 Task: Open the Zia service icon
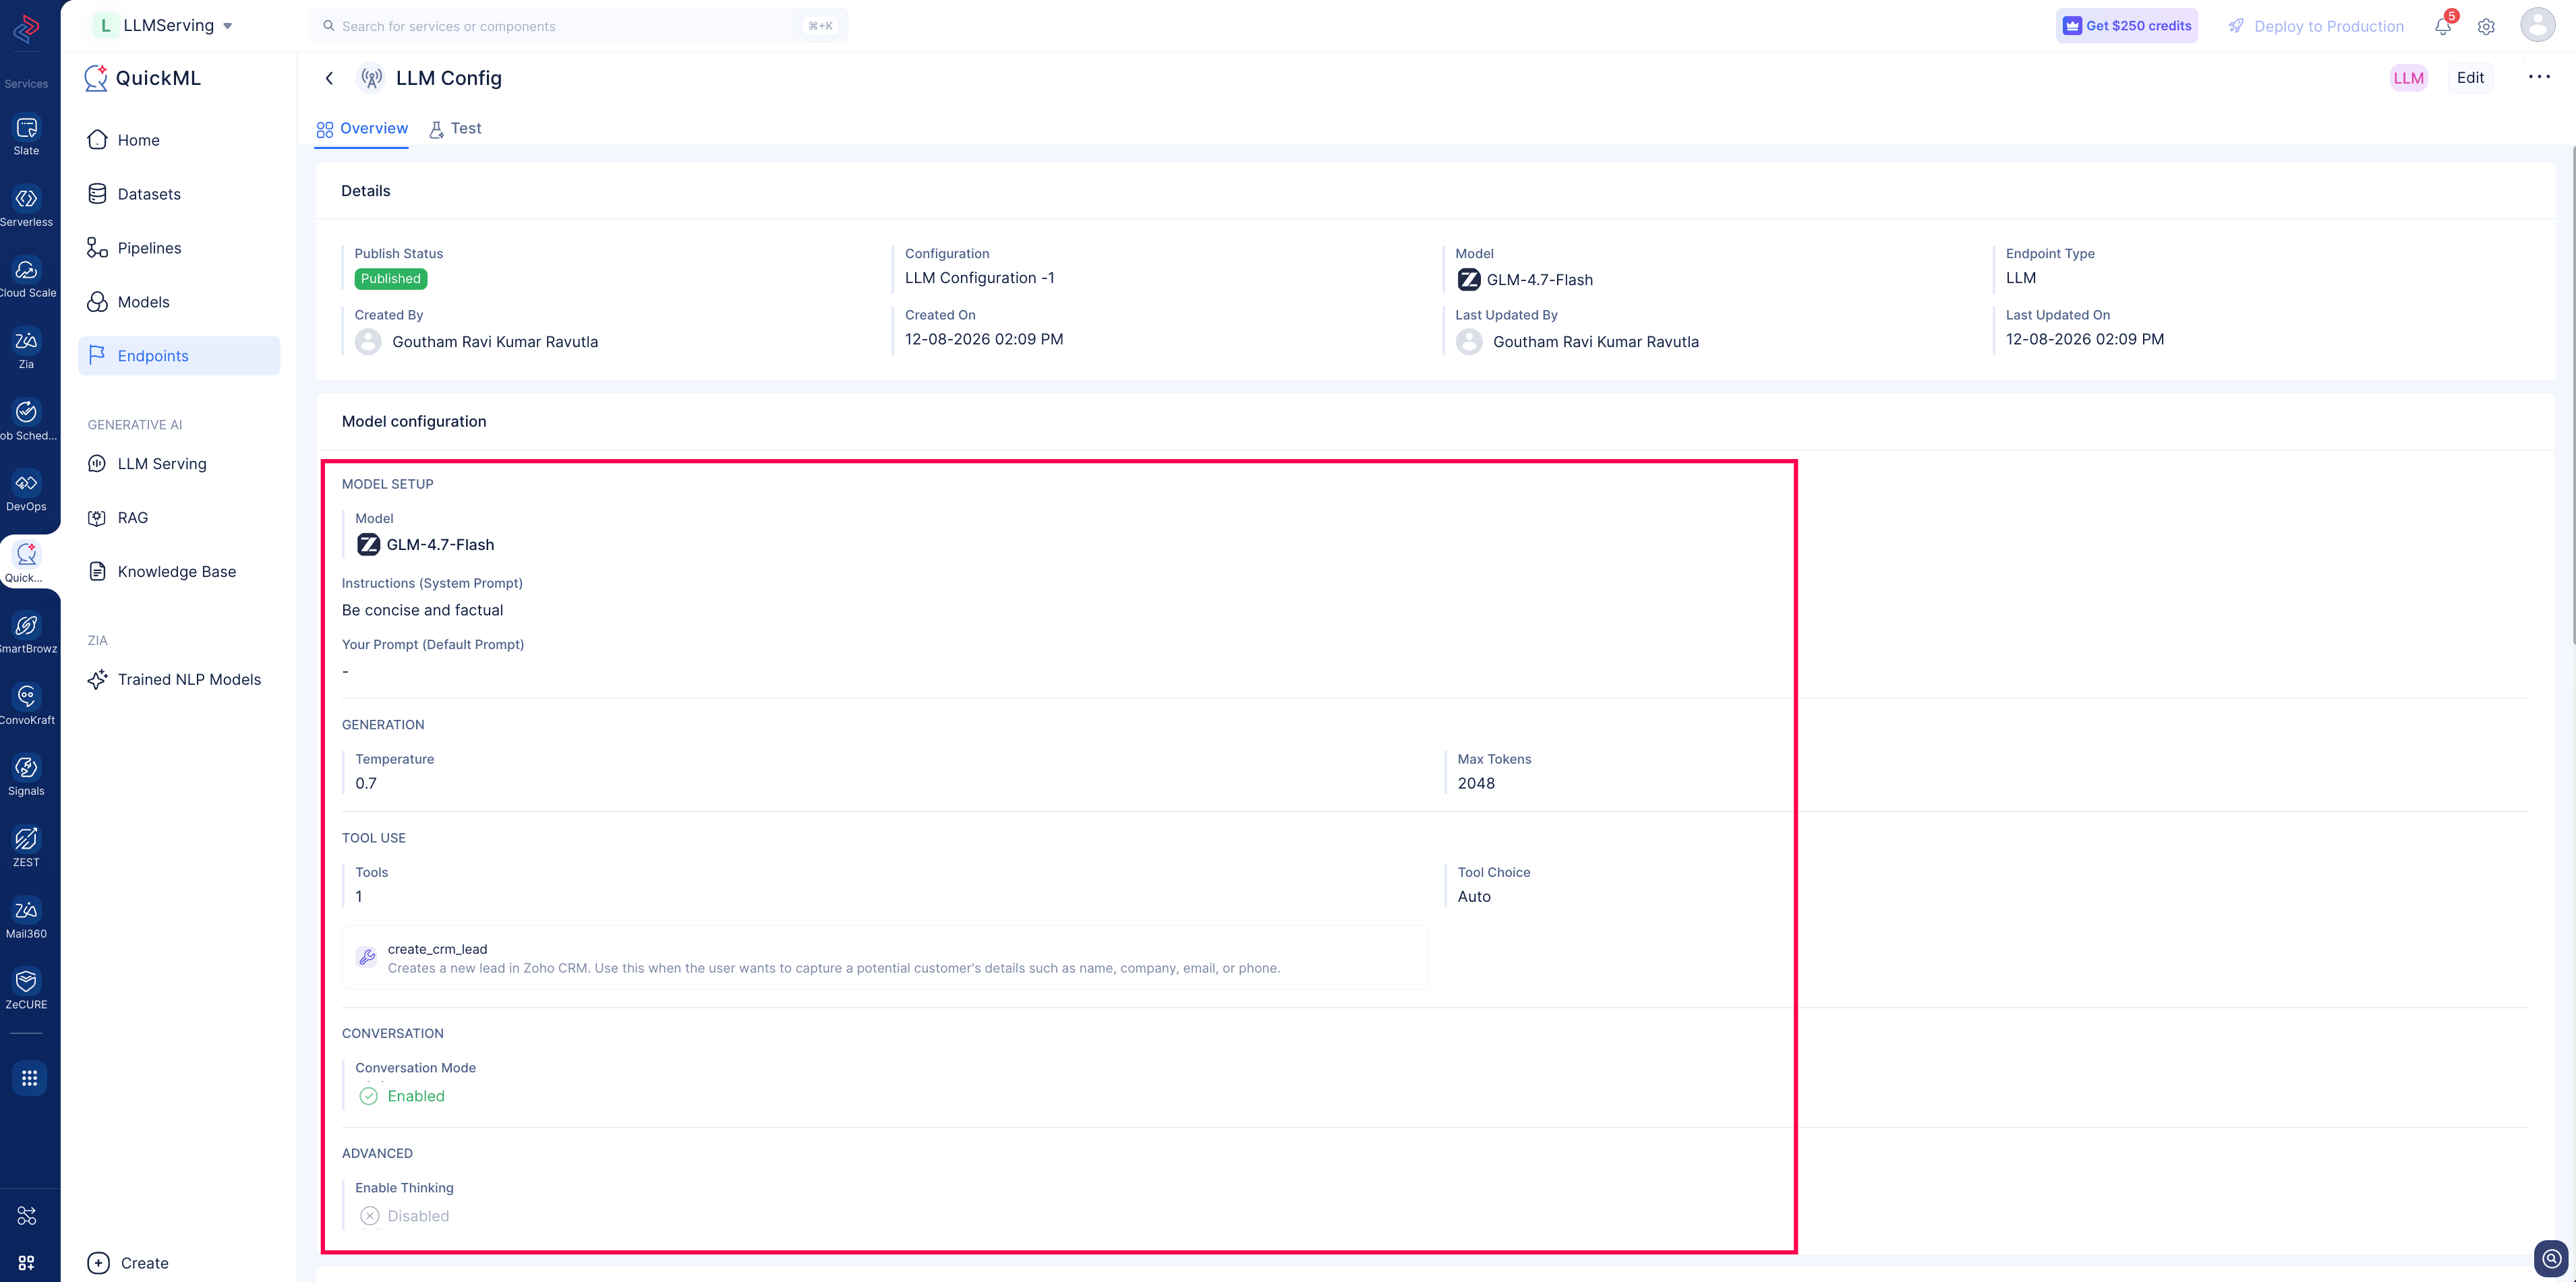[27, 341]
